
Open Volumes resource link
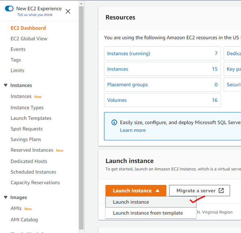pyautogui.click(x=117, y=100)
